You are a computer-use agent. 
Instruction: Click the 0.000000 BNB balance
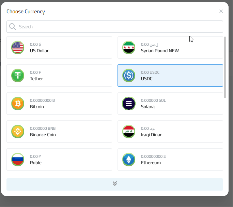43,128
